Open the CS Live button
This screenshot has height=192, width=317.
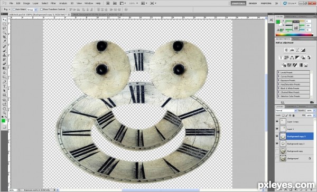tap(290, 4)
